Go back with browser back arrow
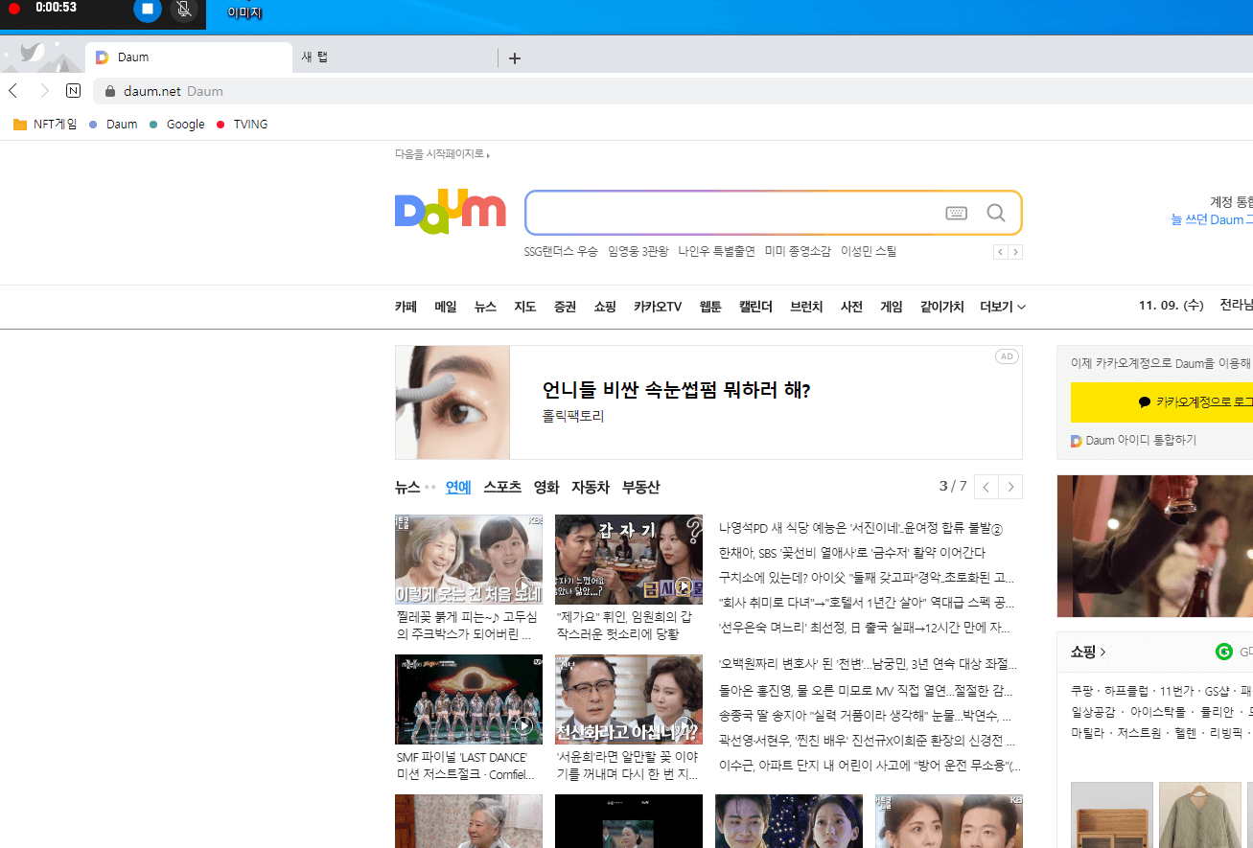 [x=13, y=91]
